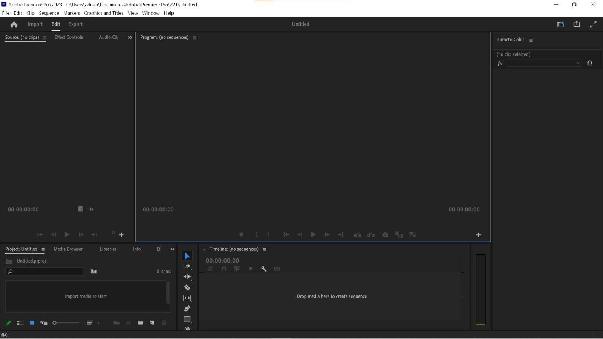This screenshot has height=339, width=603.
Task: Switch to Media Browser tab
Action: pyautogui.click(x=68, y=249)
